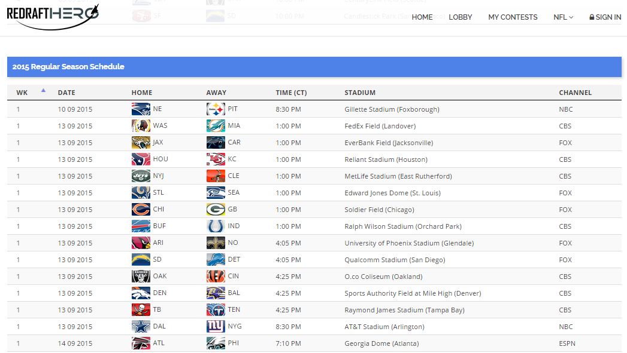Sort by the STADIUM column header

360,93
